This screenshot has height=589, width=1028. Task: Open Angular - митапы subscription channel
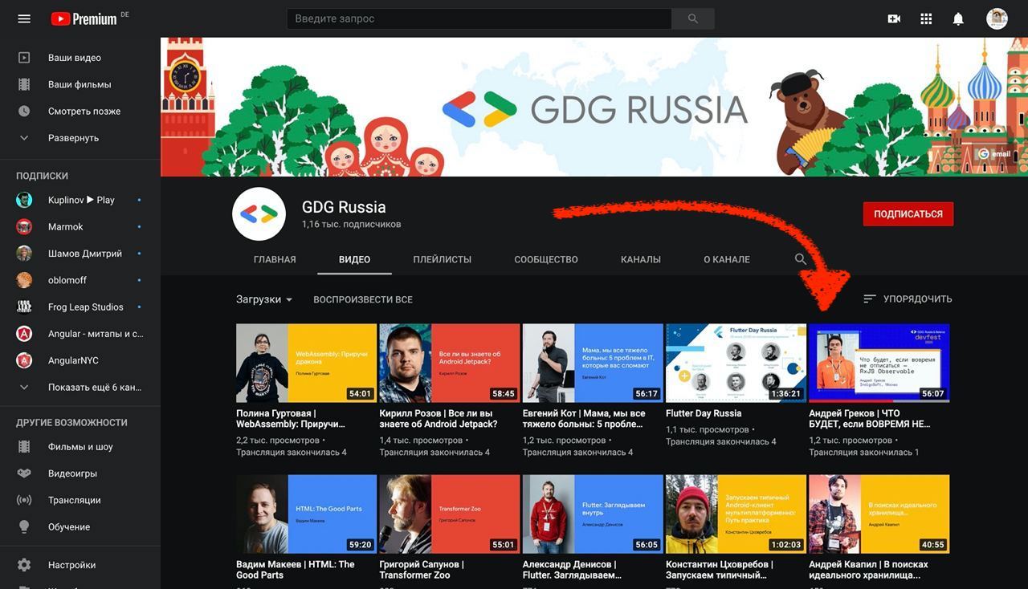(80, 334)
